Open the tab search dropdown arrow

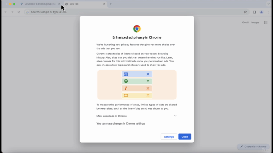(x=268, y=4)
